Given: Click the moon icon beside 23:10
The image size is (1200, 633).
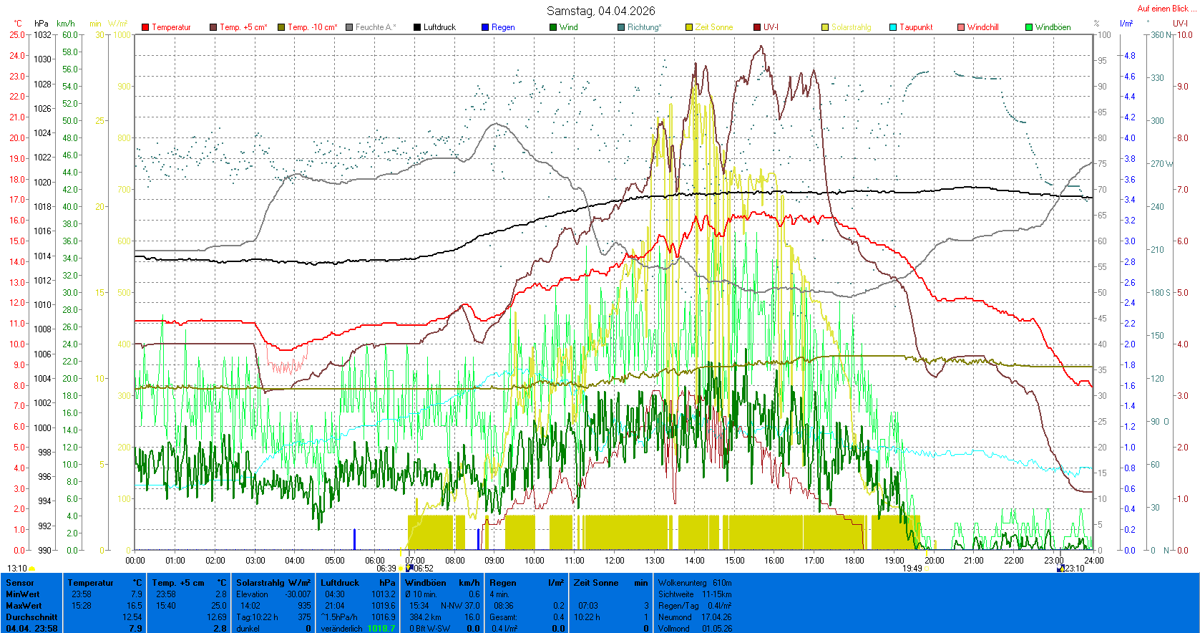Looking at the screenshot, I should coord(1060,569).
